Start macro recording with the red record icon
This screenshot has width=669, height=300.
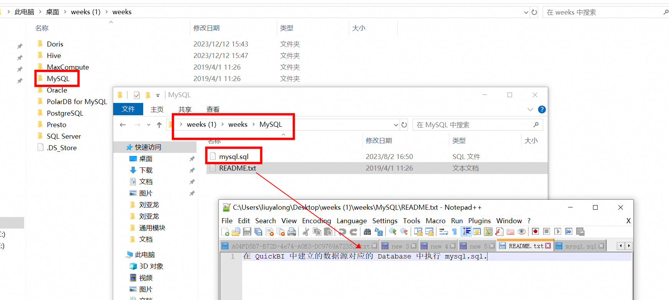(535, 232)
